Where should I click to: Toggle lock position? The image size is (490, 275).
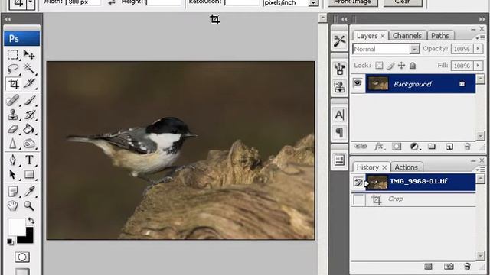click(x=401, y=66)
